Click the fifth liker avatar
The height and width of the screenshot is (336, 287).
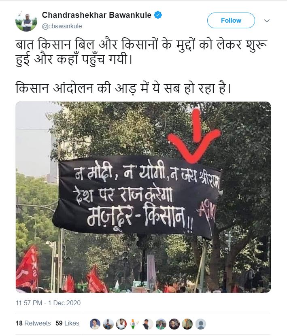point(148,324)
